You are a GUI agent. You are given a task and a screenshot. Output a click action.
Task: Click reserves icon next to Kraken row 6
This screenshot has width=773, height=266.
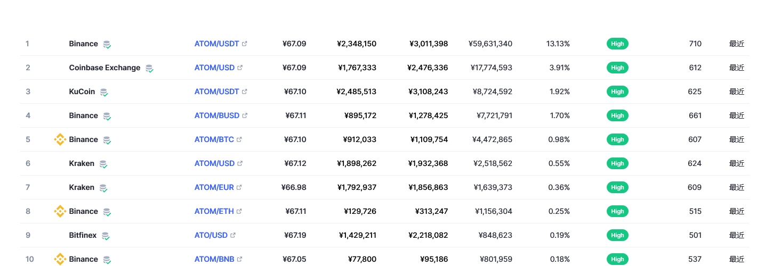coord(103,164)
